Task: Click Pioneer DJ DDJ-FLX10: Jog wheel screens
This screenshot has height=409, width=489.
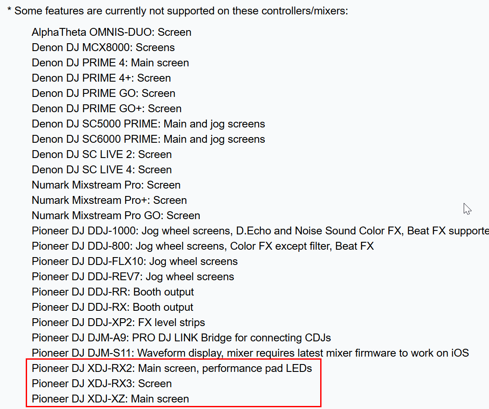Action: click(x=135, y=261)
